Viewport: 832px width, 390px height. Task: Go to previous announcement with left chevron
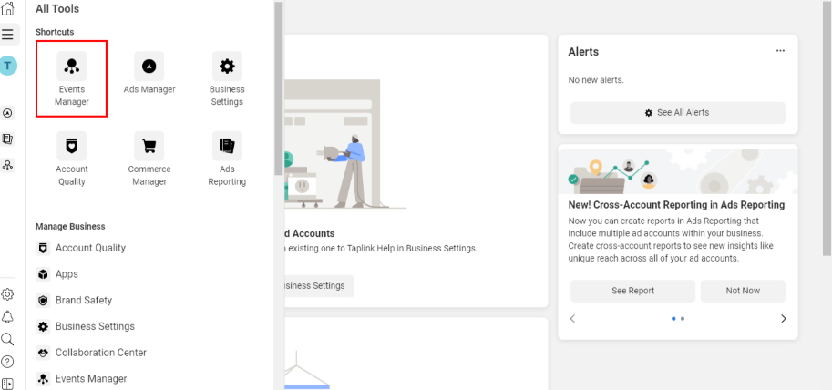click(573, 319)
